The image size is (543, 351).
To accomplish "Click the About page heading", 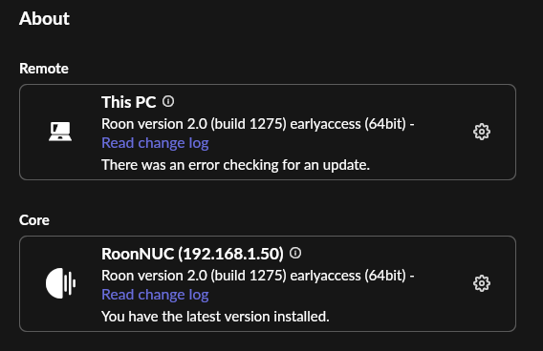I will tap(44, 18).
